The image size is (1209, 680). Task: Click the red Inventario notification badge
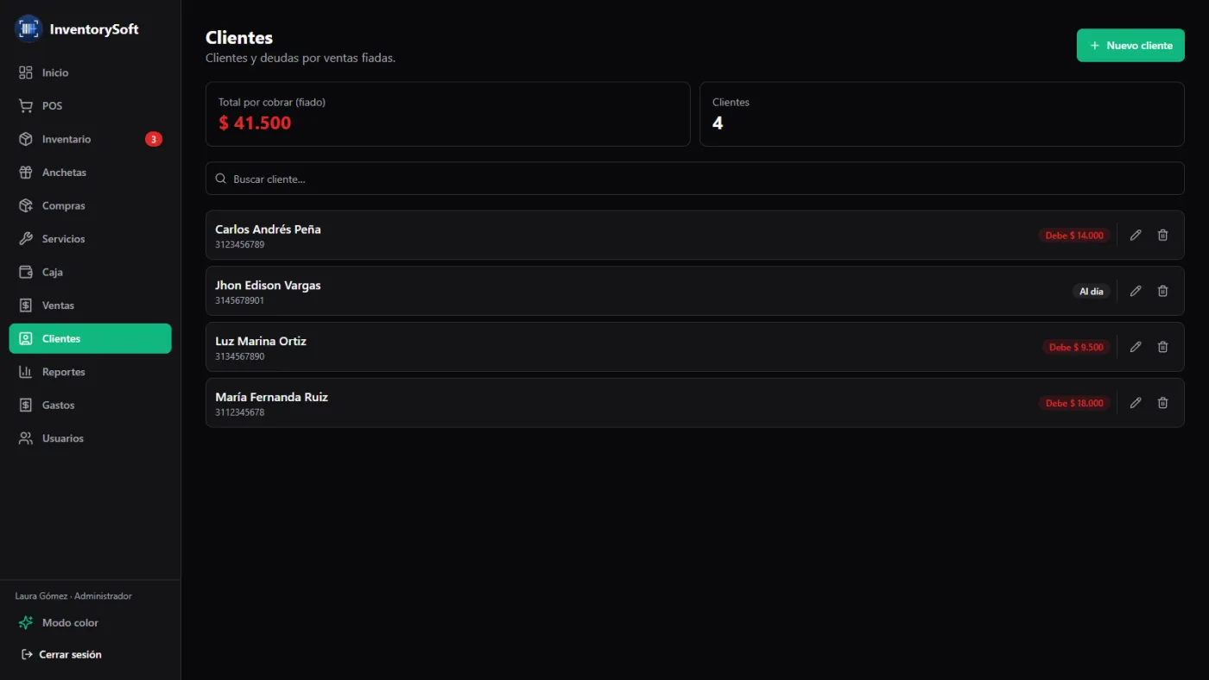153,139
